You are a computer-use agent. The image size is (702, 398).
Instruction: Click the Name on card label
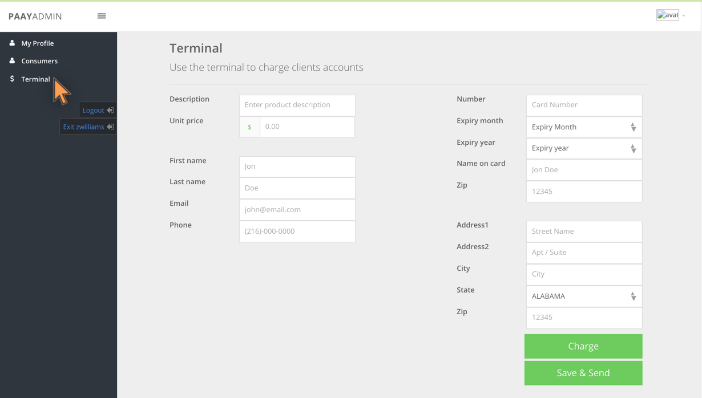pyautogui.click(x=481, y=163)
